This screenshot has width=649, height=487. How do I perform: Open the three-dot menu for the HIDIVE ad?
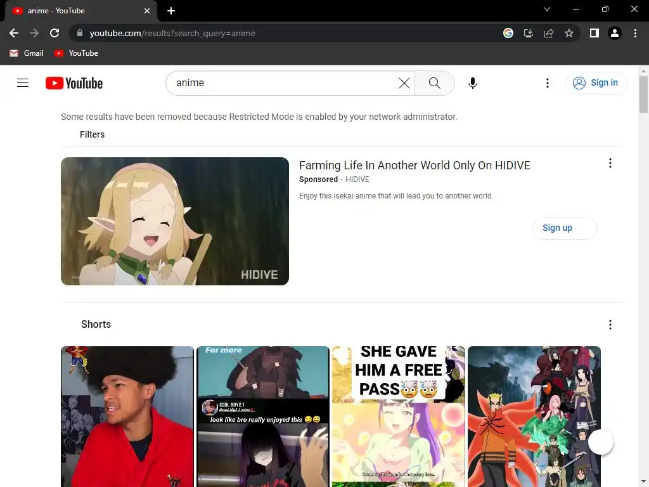pos(610,163)
